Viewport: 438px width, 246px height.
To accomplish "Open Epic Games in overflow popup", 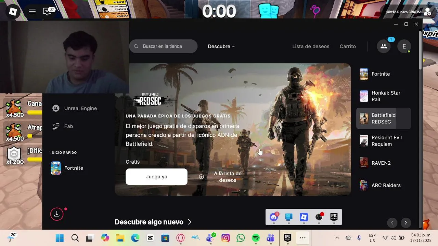I will (334, 217).
